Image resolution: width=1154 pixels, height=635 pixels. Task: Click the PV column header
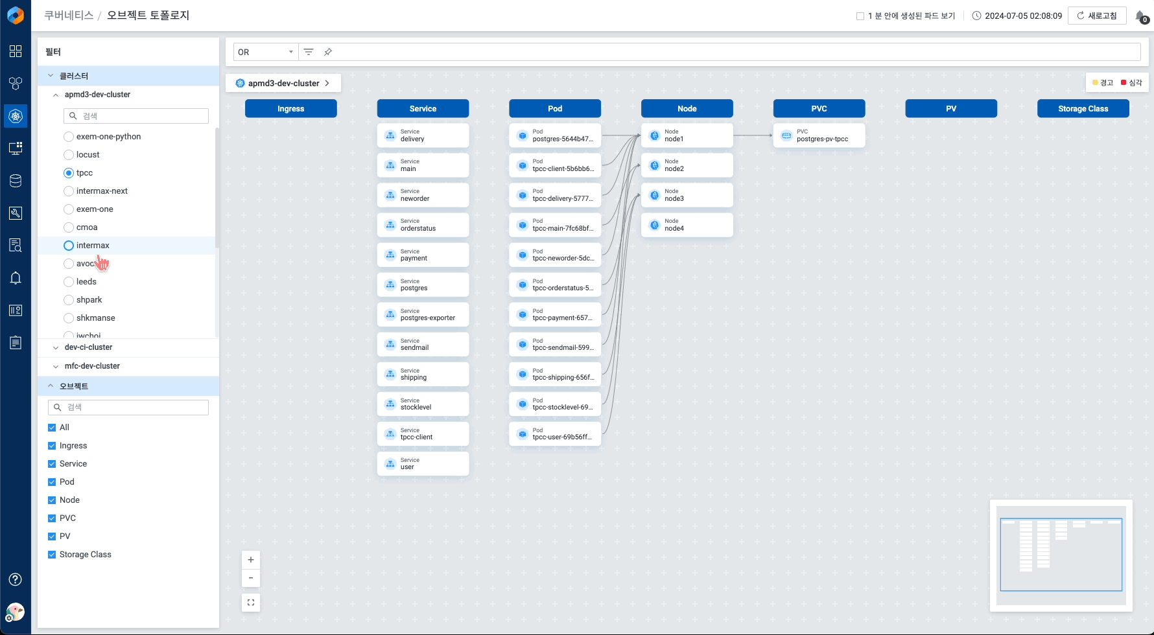951,108
